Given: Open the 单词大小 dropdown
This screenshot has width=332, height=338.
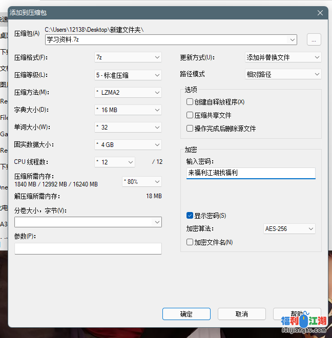Looking at the screenshot, I should click(x=128, y=128).
